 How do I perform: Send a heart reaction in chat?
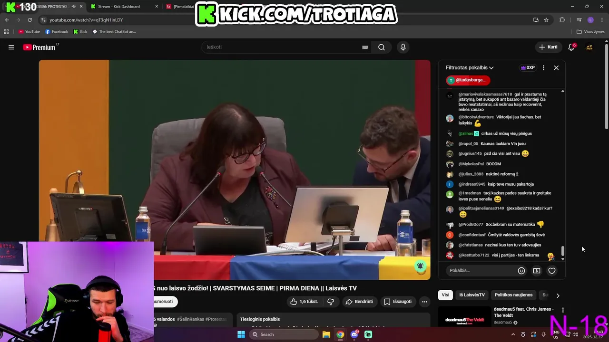click(x=552, y=271)
